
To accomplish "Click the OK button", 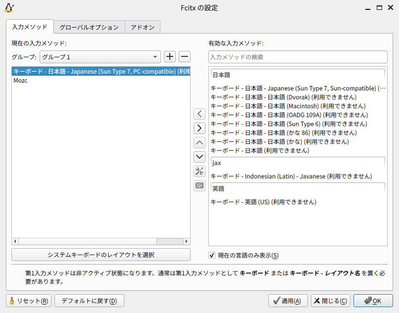I will pos(373,301).
